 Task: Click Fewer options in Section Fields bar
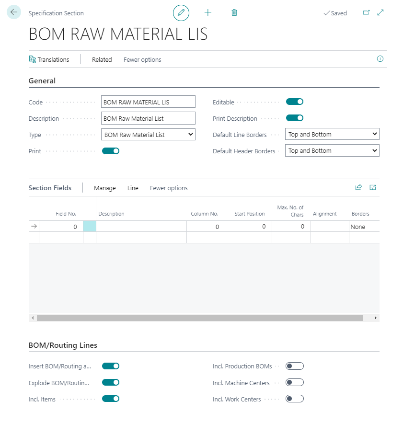pos(169,188)
